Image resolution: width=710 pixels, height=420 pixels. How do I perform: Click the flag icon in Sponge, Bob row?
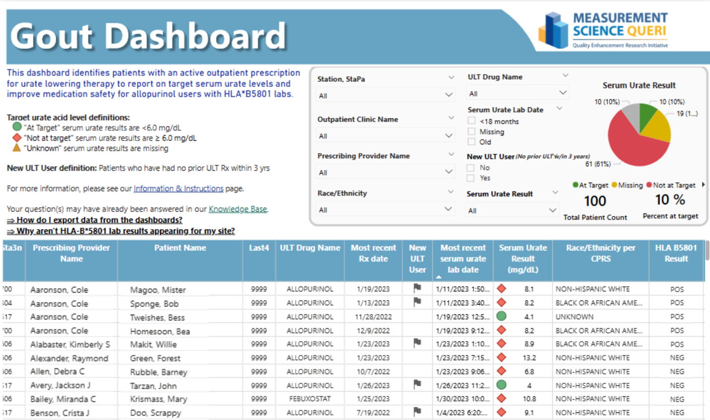point(417,301)
